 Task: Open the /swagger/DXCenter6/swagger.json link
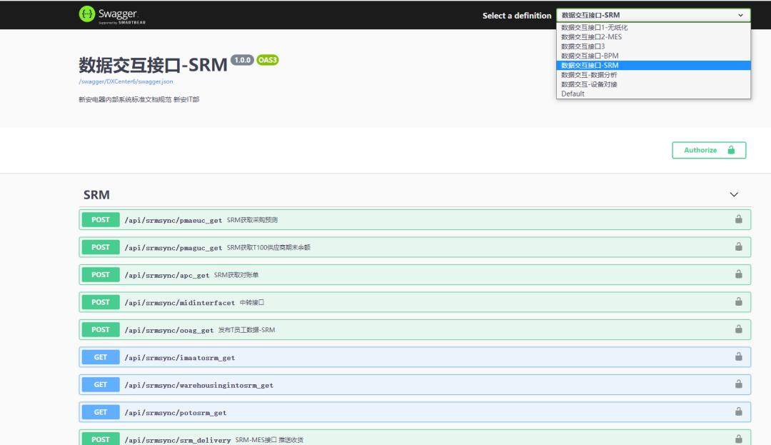(x=126, y=81)
